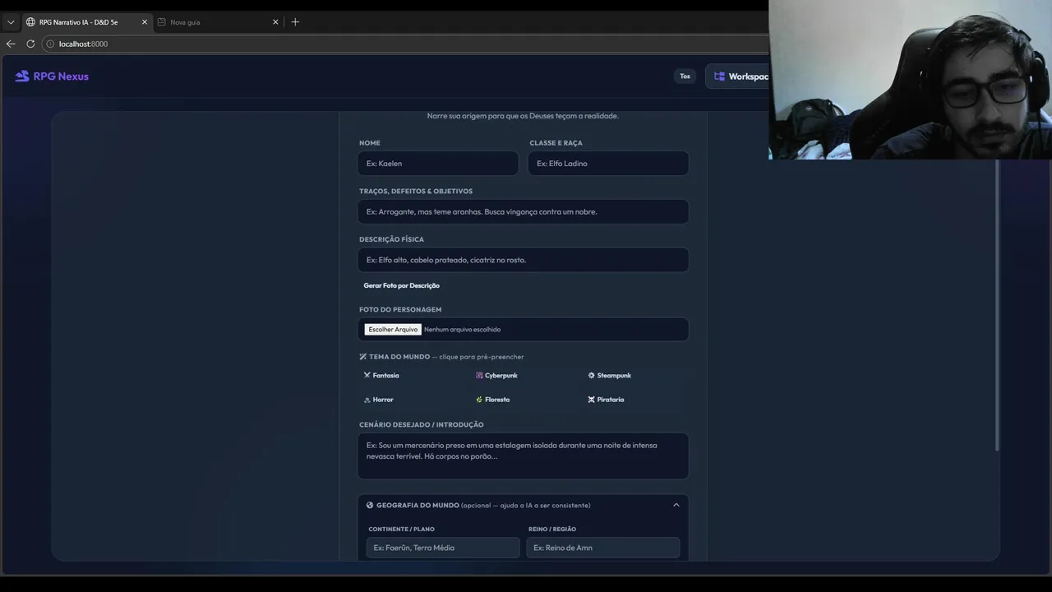Click the Tos button in the header
Viewport: 1052px width, 592px height.
coord(685,76)
